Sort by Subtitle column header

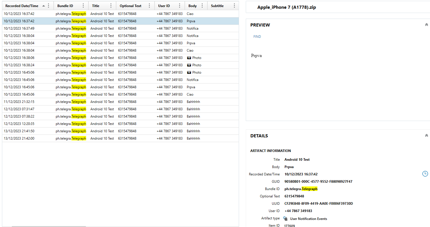(217, 6)
